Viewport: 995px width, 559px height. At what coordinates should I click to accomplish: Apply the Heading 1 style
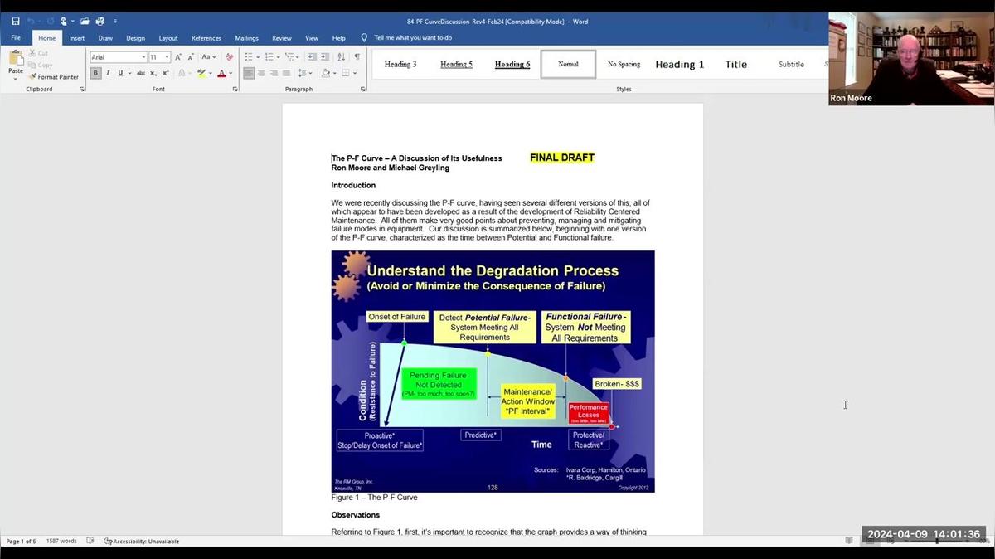tap(679, 65)
